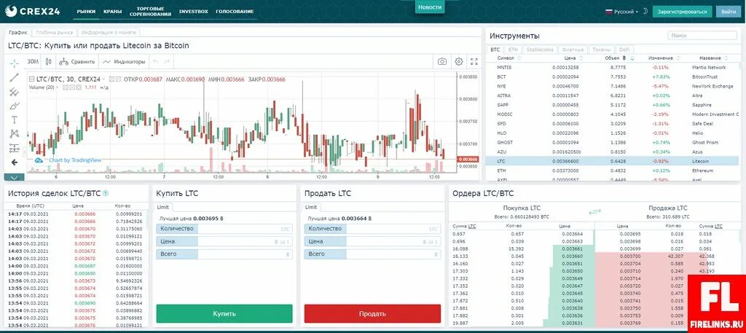Click the redo arrow on chart toolbar

pyautogui.click(x=167, y=61)
